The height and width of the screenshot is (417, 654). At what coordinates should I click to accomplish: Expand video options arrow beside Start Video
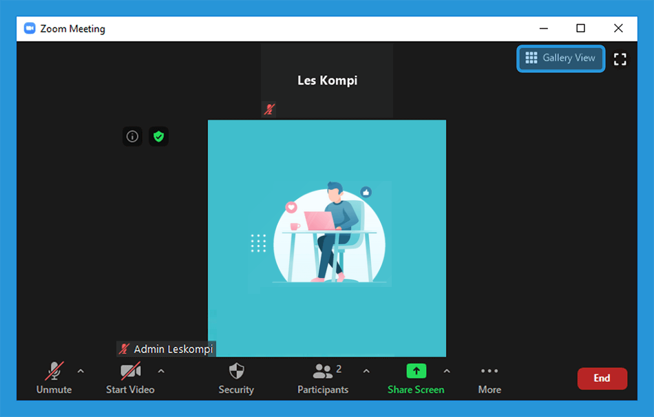(161, 371)
